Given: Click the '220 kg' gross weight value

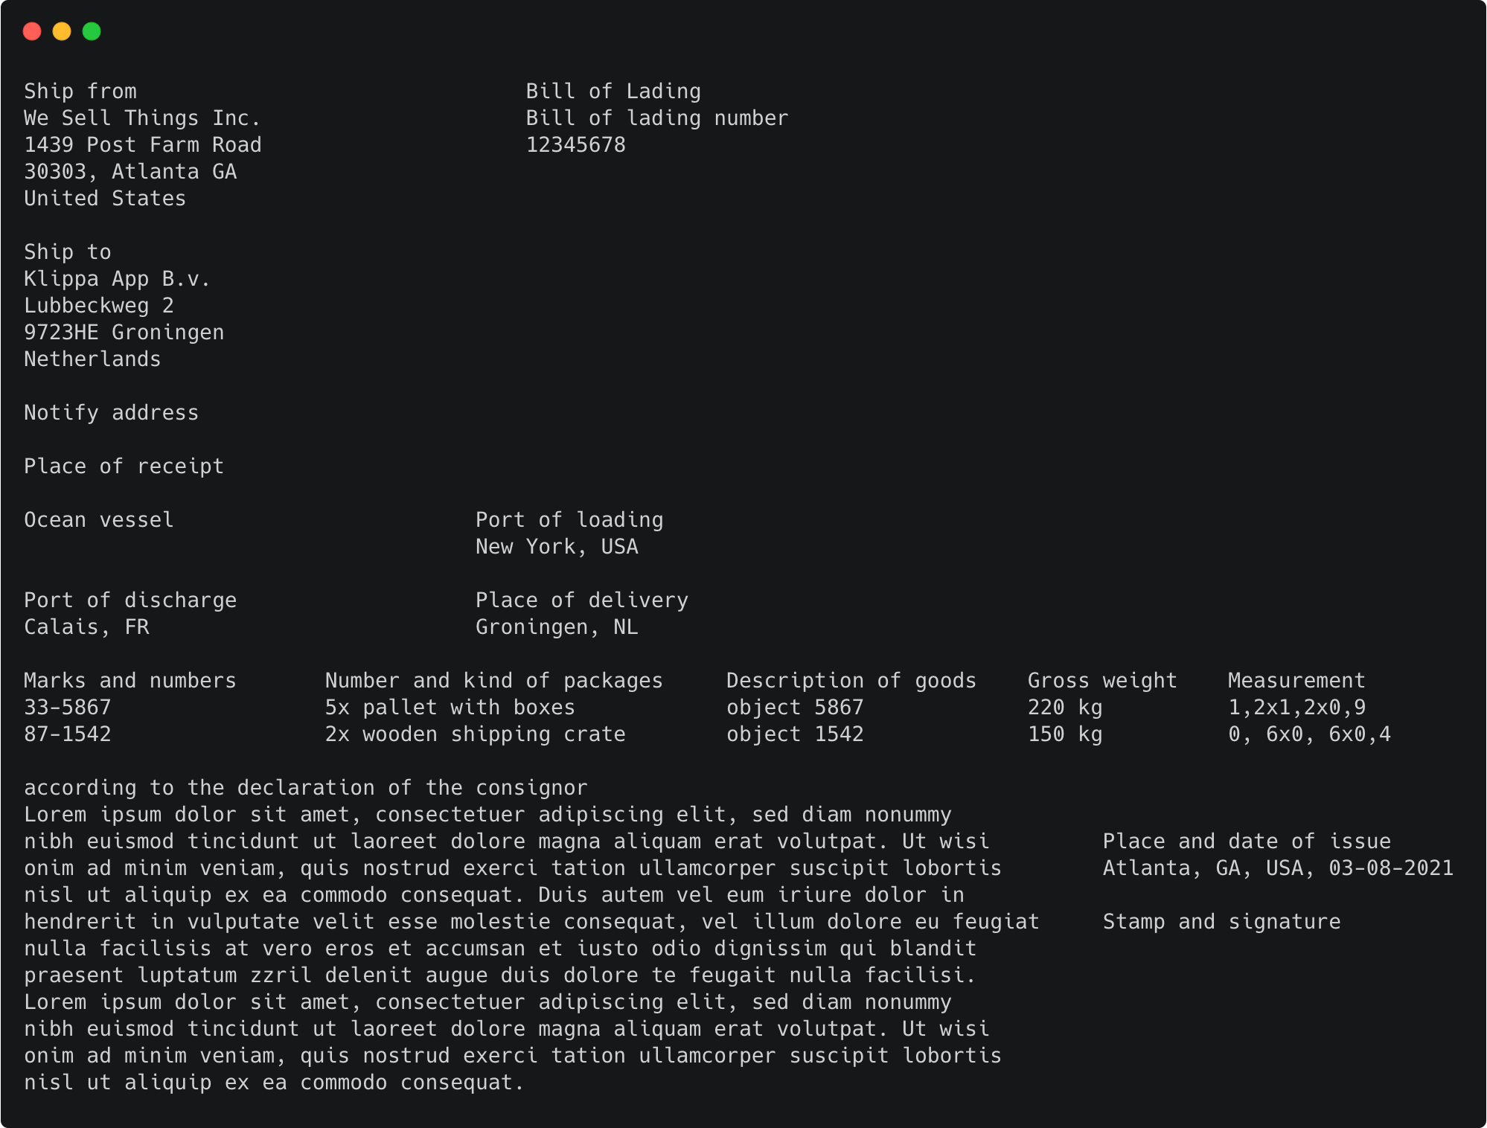Looking at the screenshot, I should (1065, 708).
